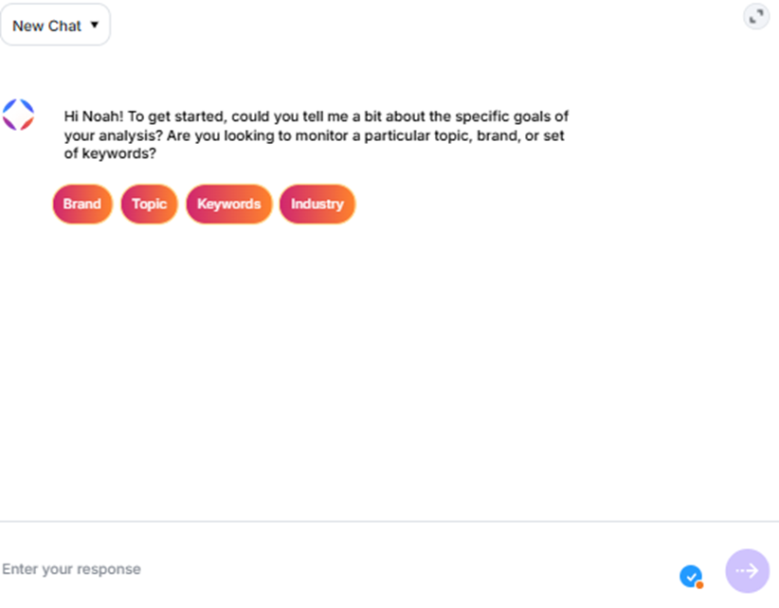Focus the Enter your response field
779x608 pixels.
coord(337,569)
